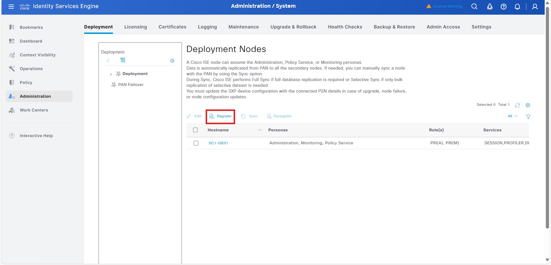Sort by Hostname column arrow

(260, 130)
